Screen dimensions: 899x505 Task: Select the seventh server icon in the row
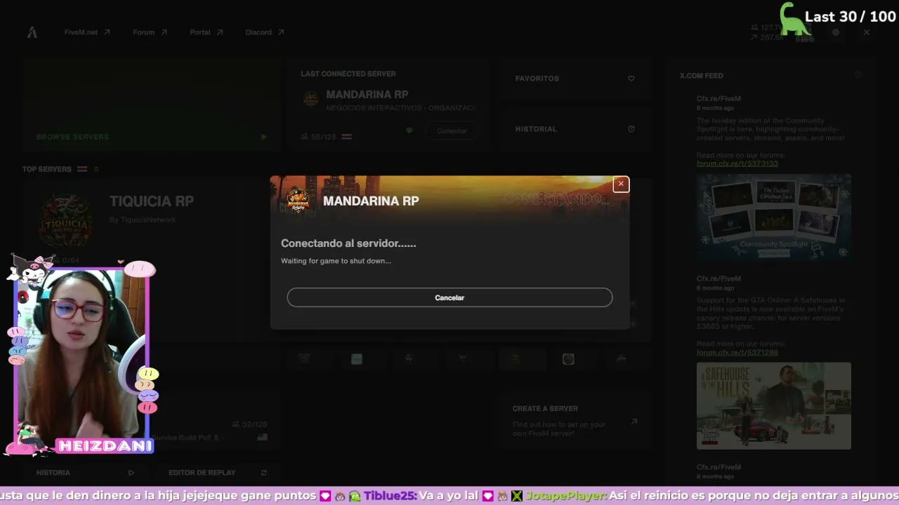tap(621, 358)
